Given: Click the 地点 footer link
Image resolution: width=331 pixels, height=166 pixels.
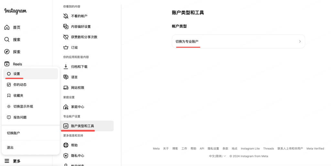Looking at the screenshot, I should [x=235, y=149].
